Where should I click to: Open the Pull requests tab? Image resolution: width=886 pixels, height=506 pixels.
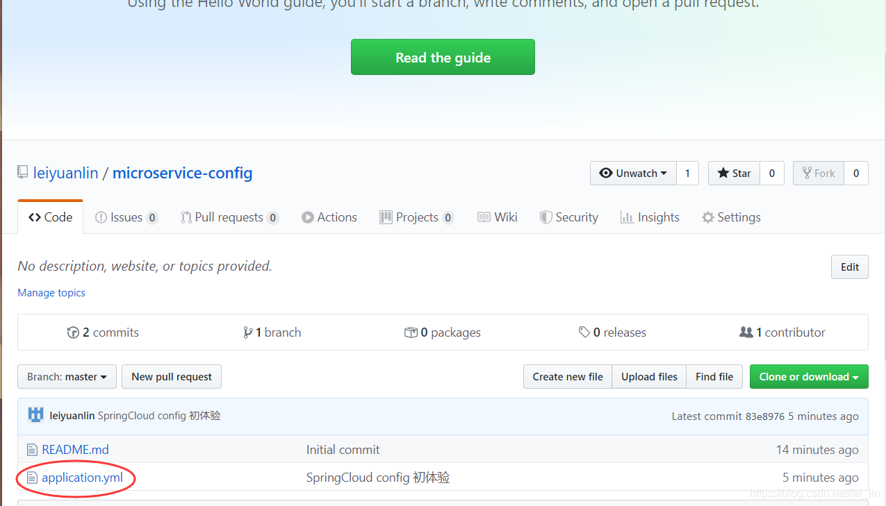(229, 217)
